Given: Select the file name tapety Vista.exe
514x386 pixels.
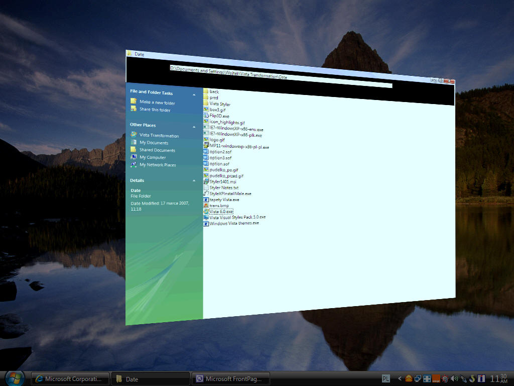Looking at the screenshot, I should pyautogui.click(x=224, y=200).
